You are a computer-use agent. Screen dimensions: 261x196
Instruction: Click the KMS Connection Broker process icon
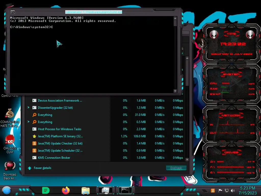(x=34, y=158)
